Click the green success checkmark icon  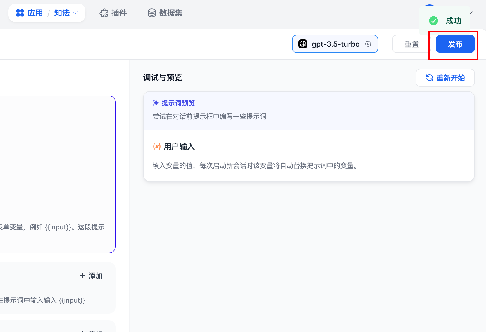pyautogui.click(x=433, y=21)
